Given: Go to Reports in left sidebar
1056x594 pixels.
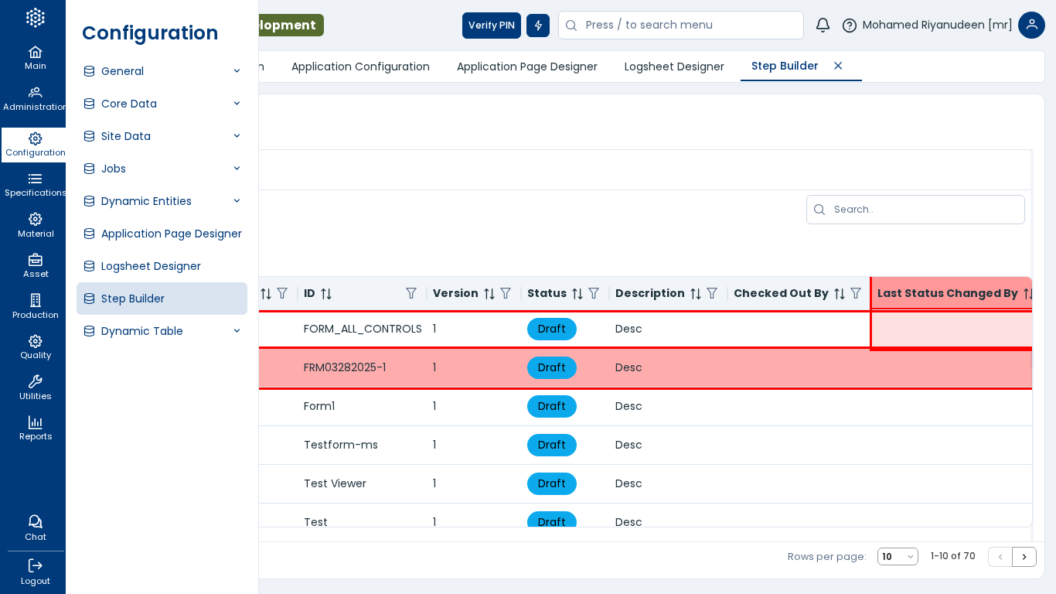Looking at the screenshot, I should pyautogui.click(x=35, y=428).
